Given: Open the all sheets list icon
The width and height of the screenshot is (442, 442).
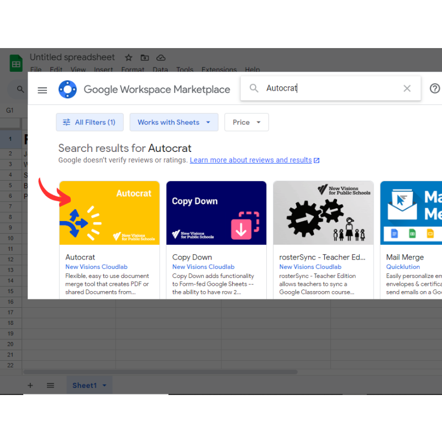Looking at the screenshot, I should pyautogui.click(x=50, y=385).
